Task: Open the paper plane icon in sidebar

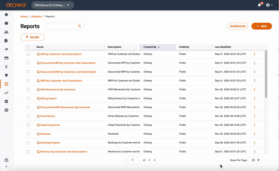Action: [7, 49]
